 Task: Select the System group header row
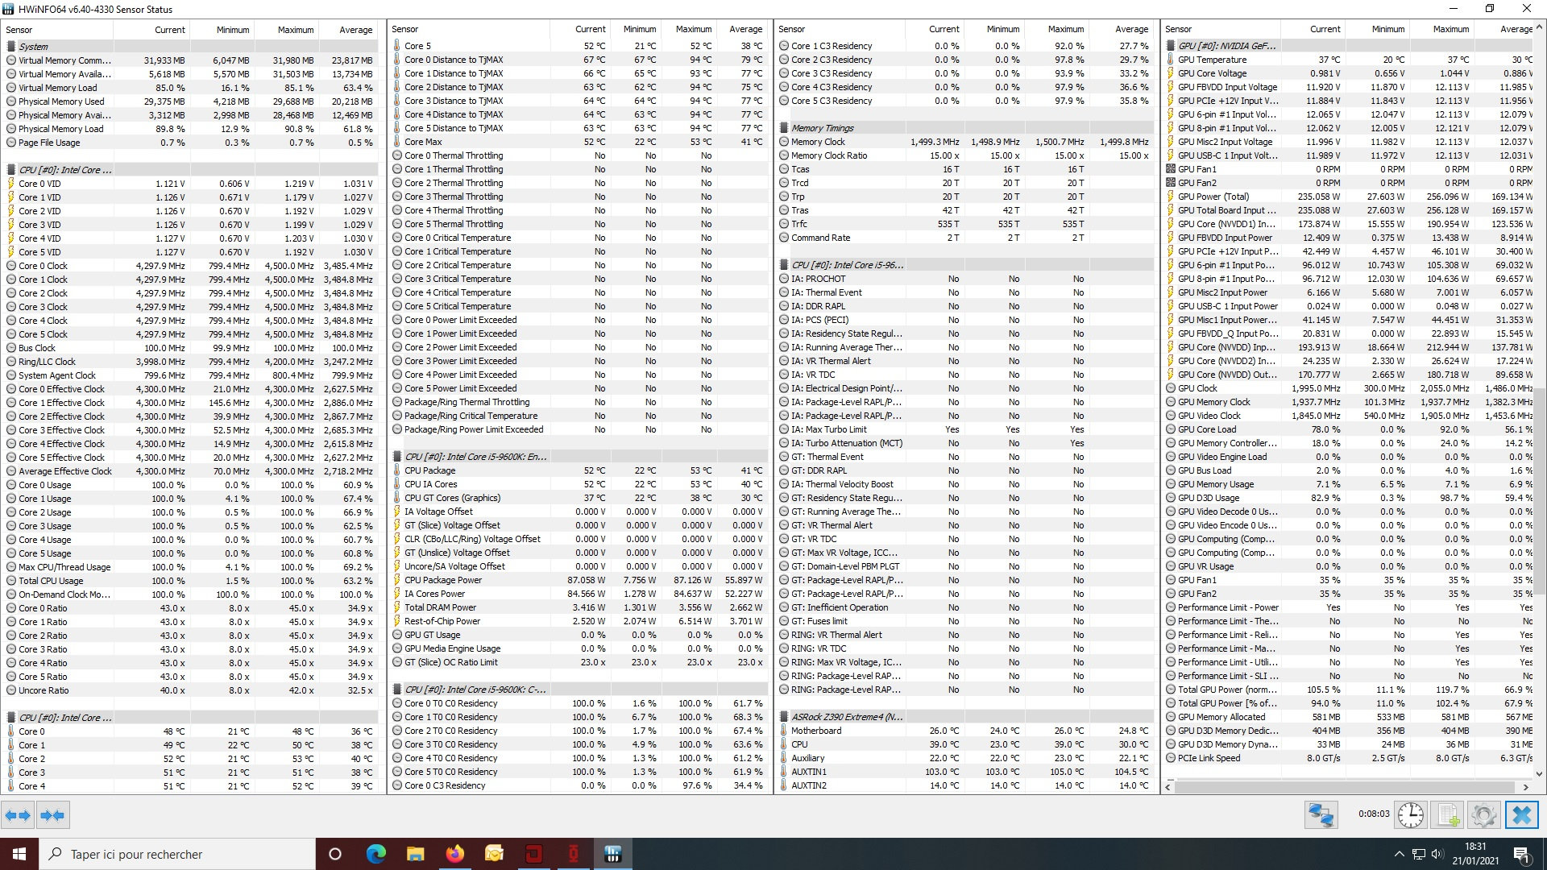pyautogui.click(x=34, y=47)
